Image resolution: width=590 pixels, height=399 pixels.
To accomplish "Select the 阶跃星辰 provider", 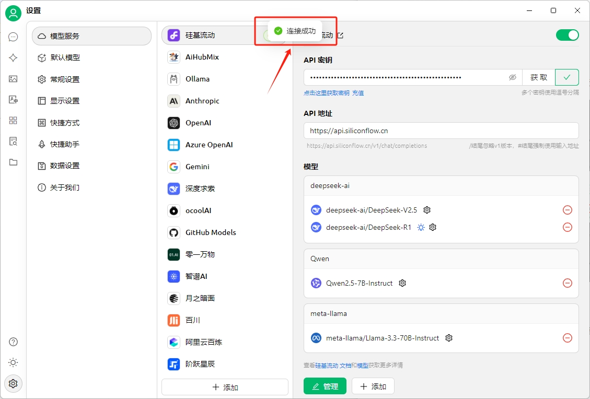I will pos(225,364).
